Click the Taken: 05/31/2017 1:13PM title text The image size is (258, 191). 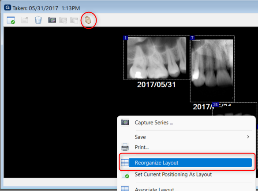coord(46,8)
